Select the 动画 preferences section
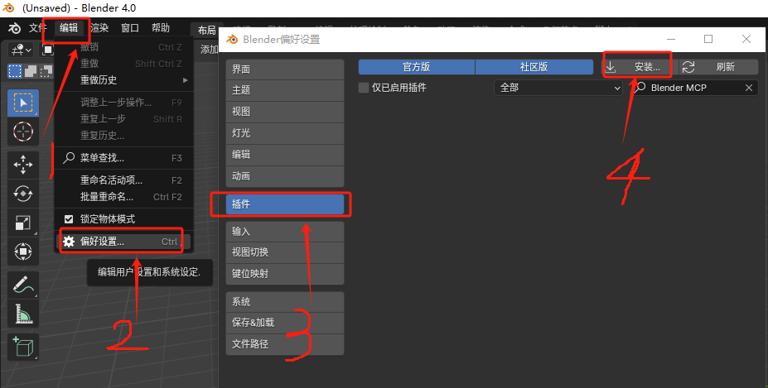768x388 pixels. [284, 176]
